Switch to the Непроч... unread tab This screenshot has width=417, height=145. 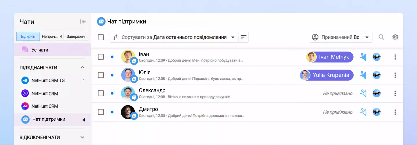(x=52, y=37)
